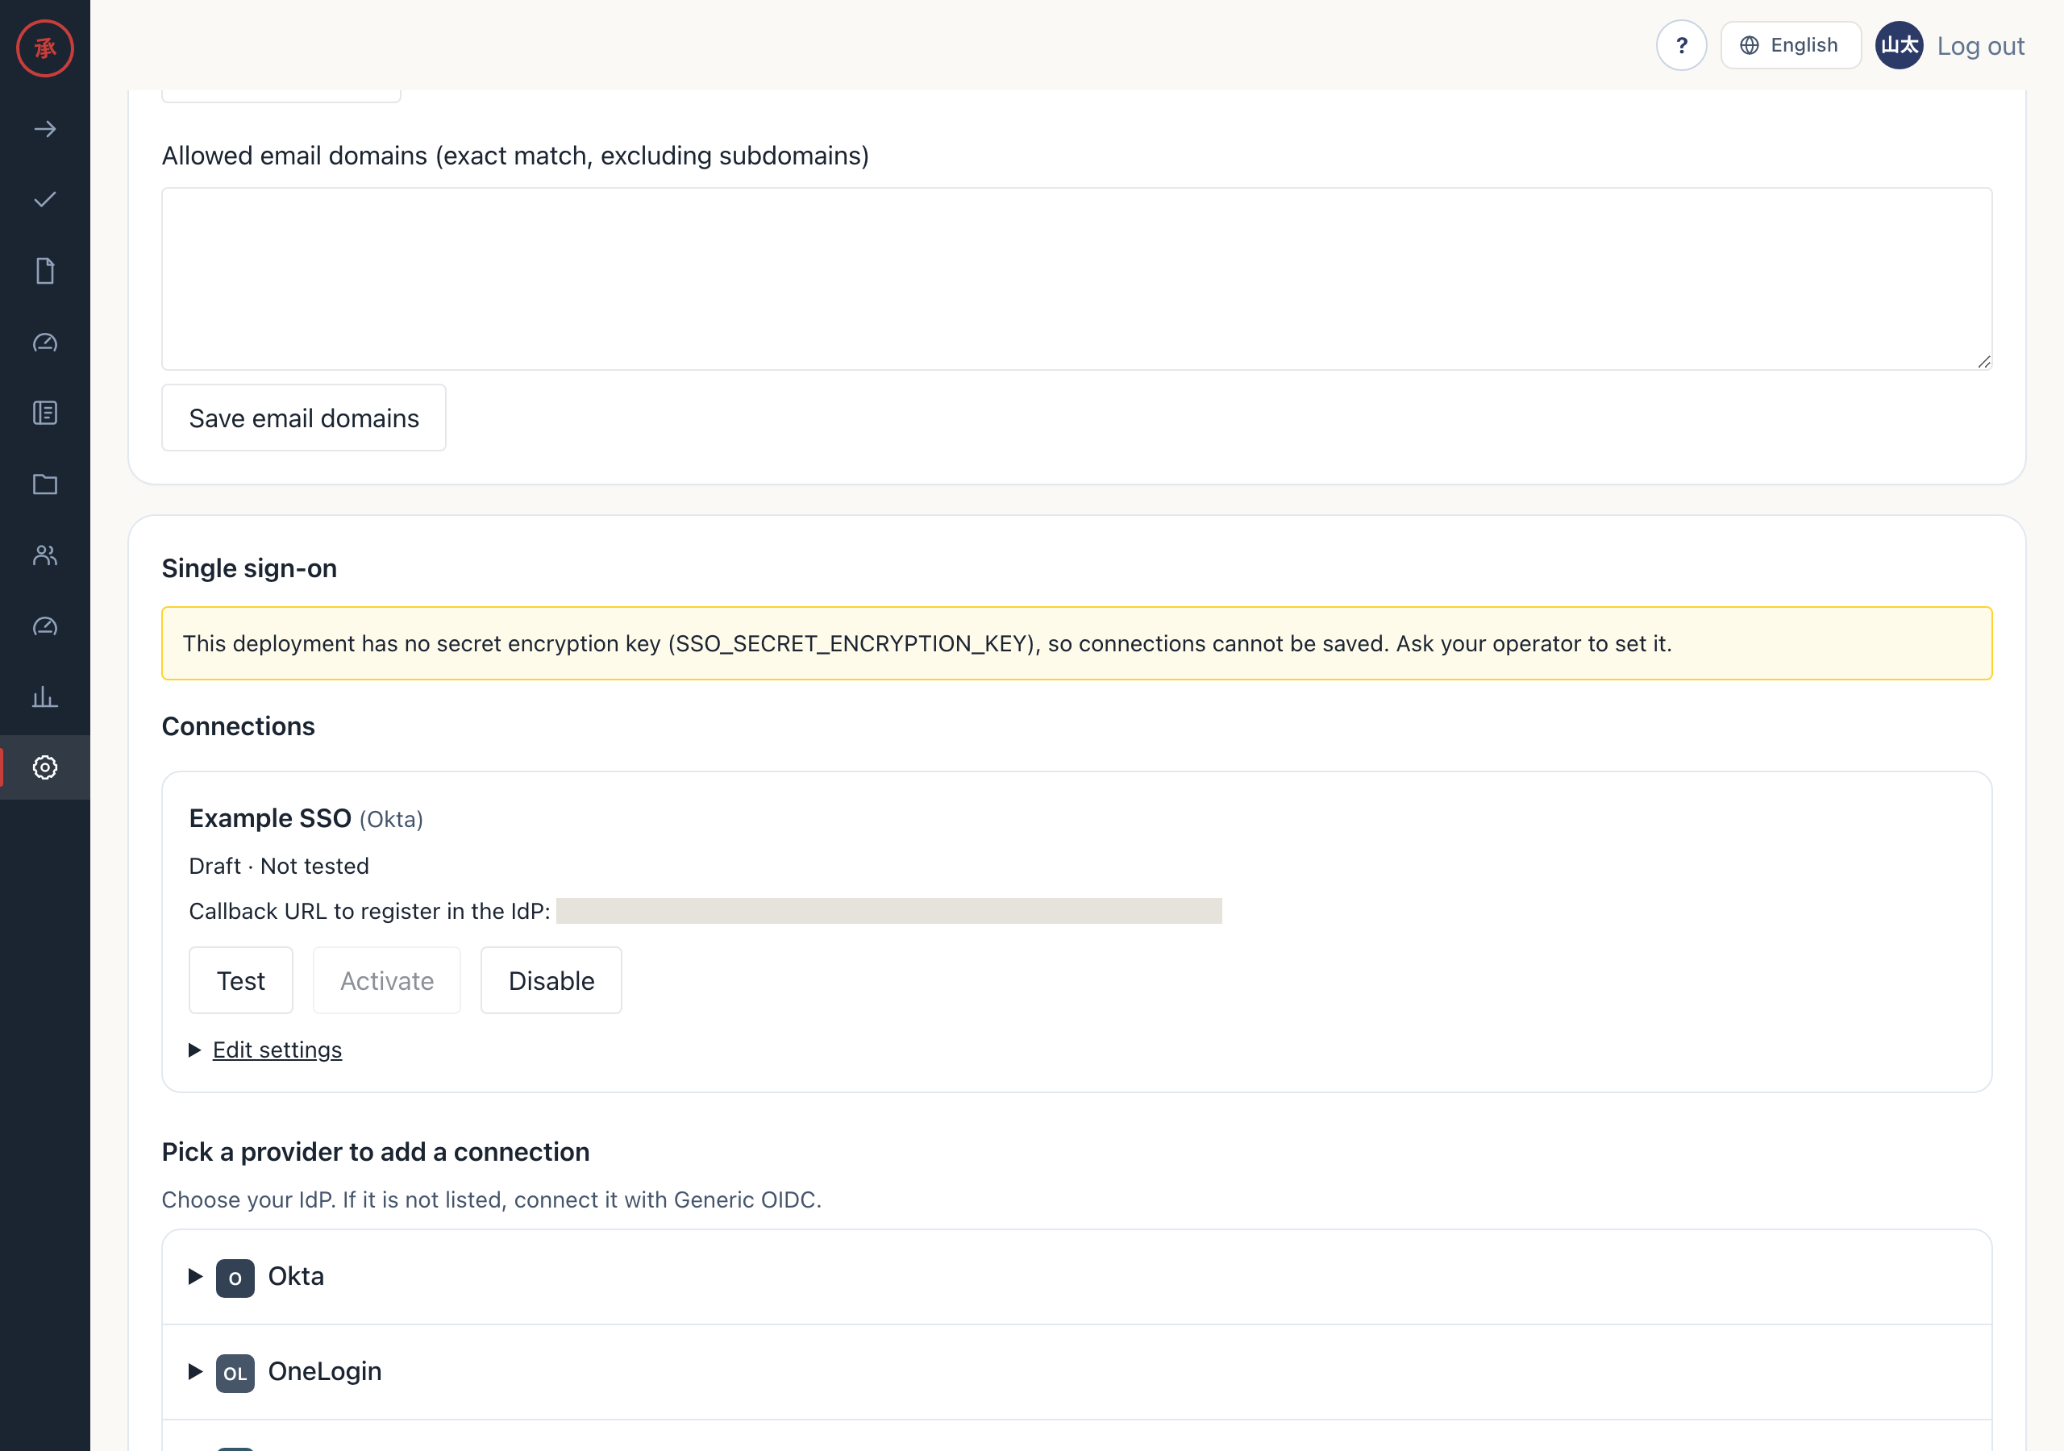Expand the Edit settings disclosure
Image resolution: width=2064 pixels, height=1451 pixels.
[x=277, y=1050]
